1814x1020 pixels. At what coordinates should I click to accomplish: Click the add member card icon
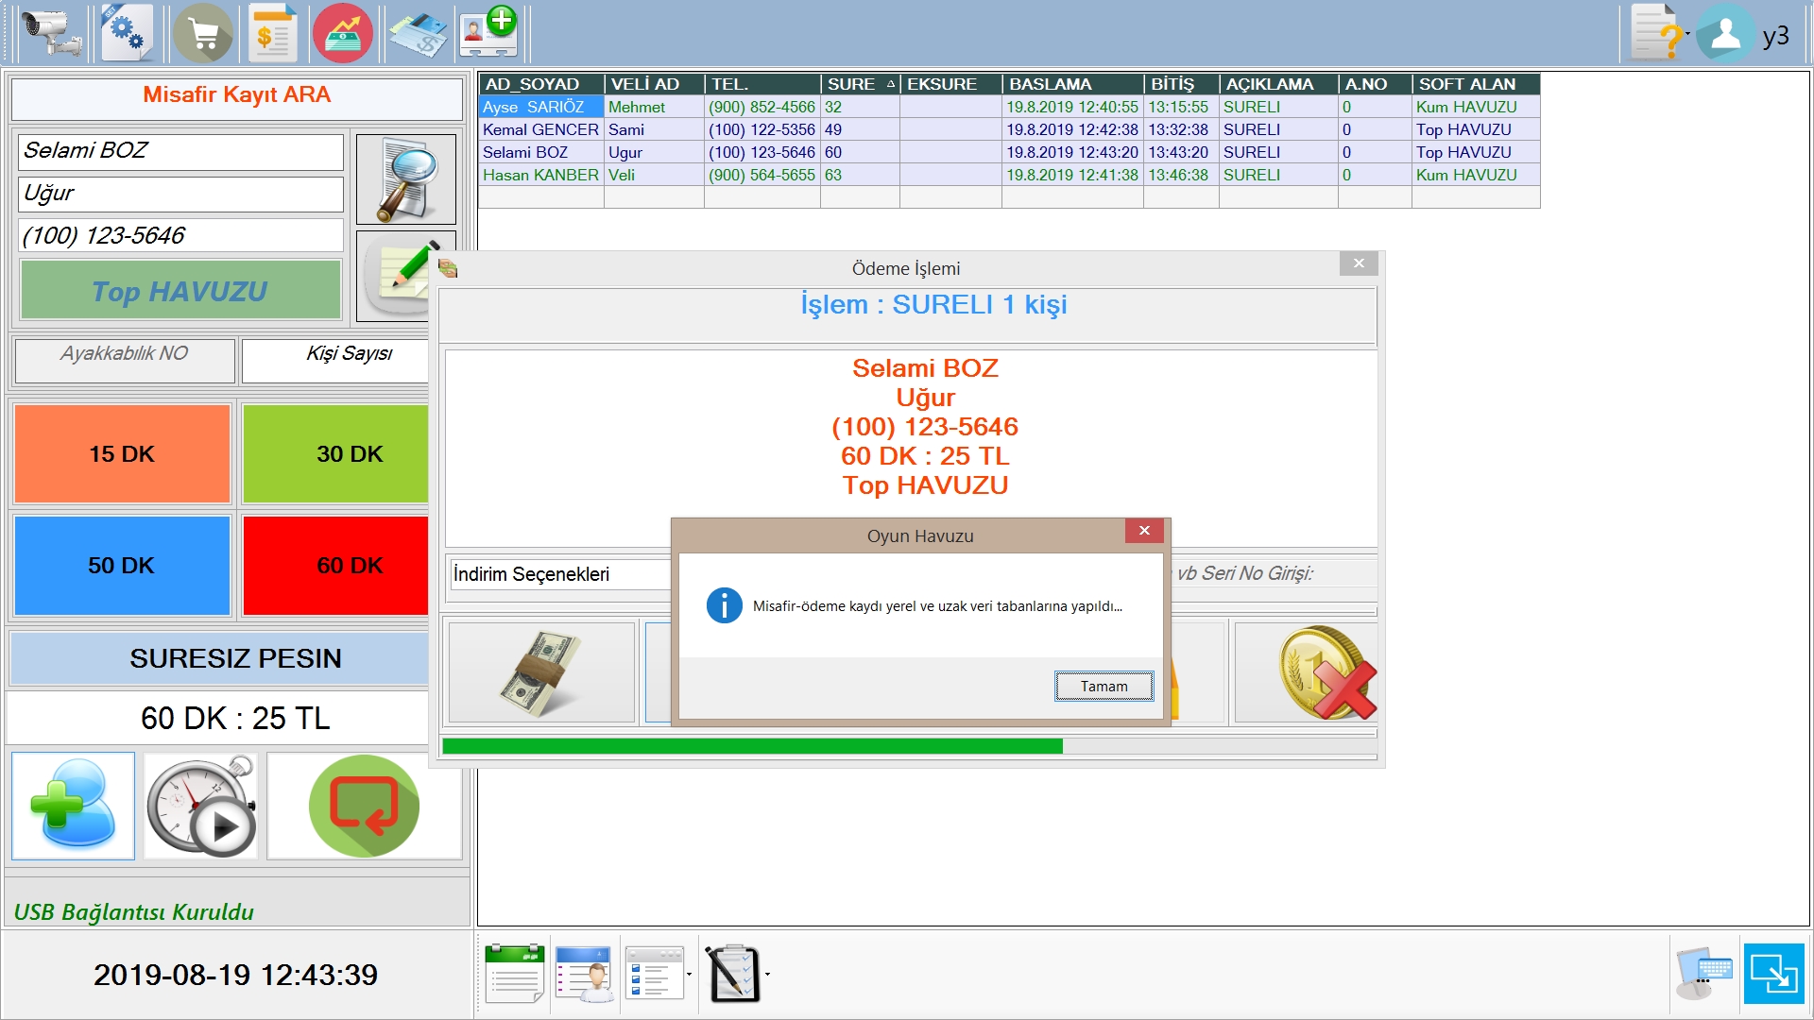(488, 33)
